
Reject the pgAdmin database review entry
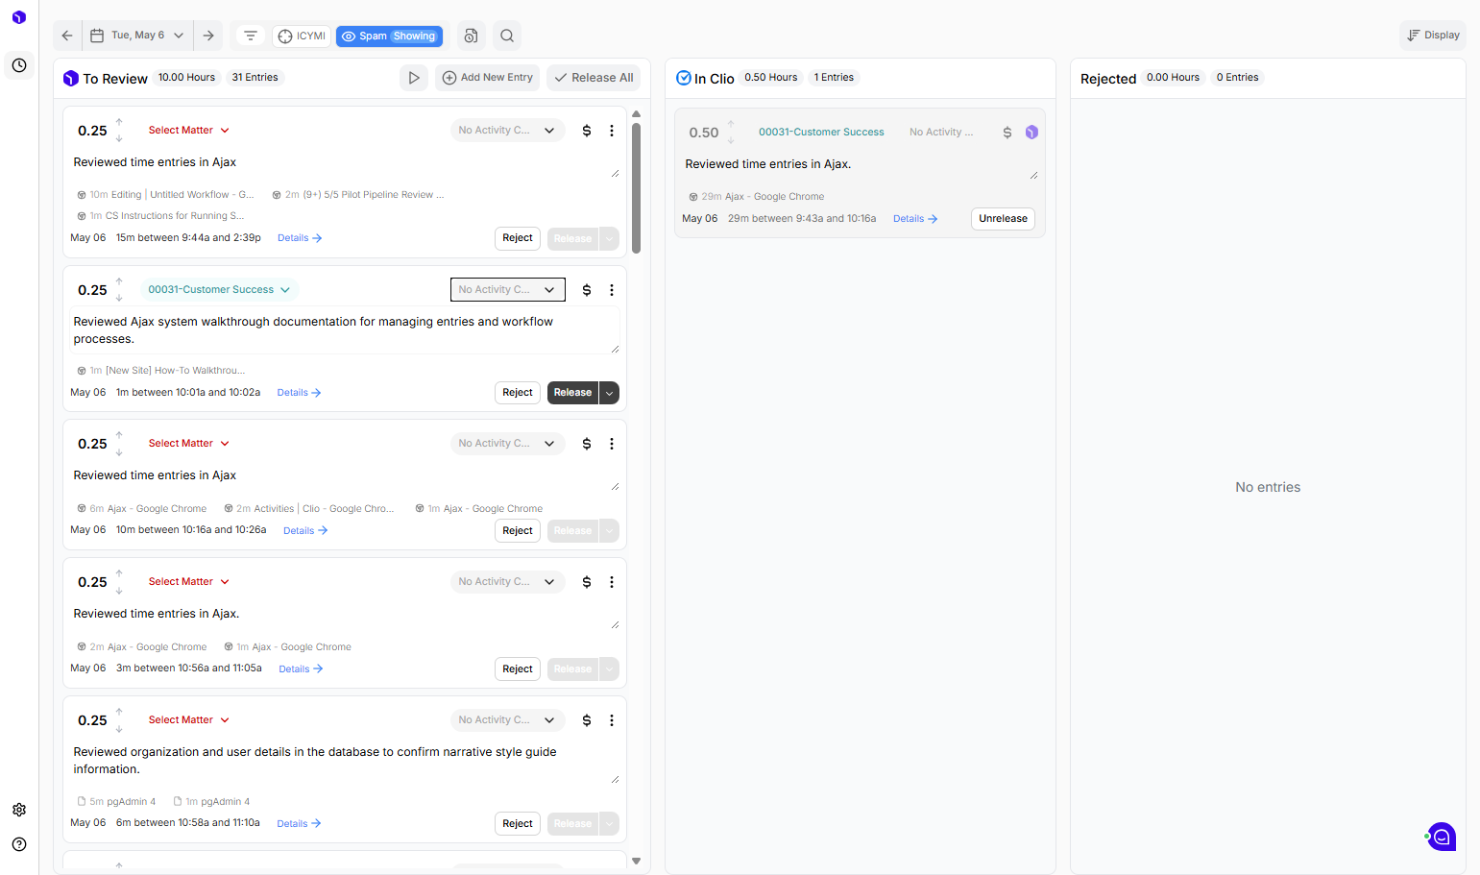(x=518, y=824)
